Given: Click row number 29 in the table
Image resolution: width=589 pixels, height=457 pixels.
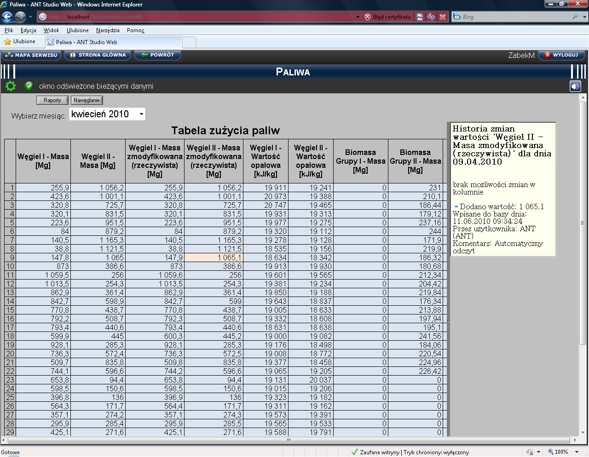Looking at the screenshot, I should point(10,432).
